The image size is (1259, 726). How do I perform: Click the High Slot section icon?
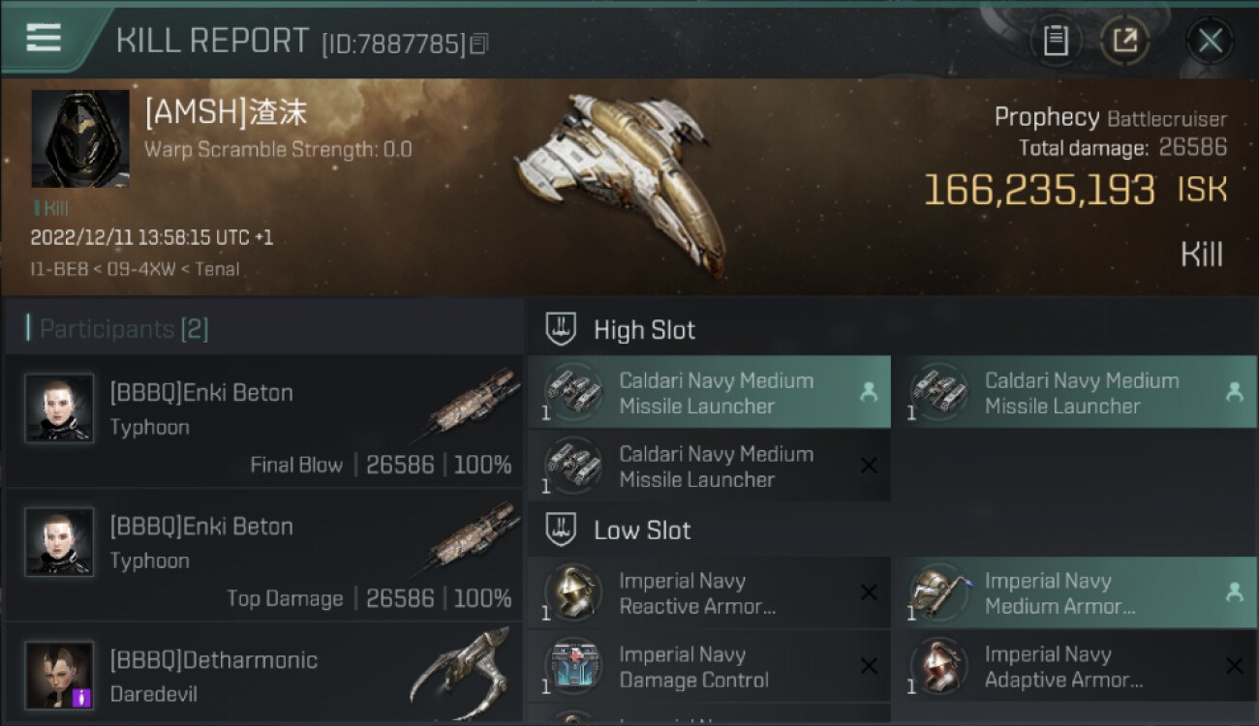point(561,330)
